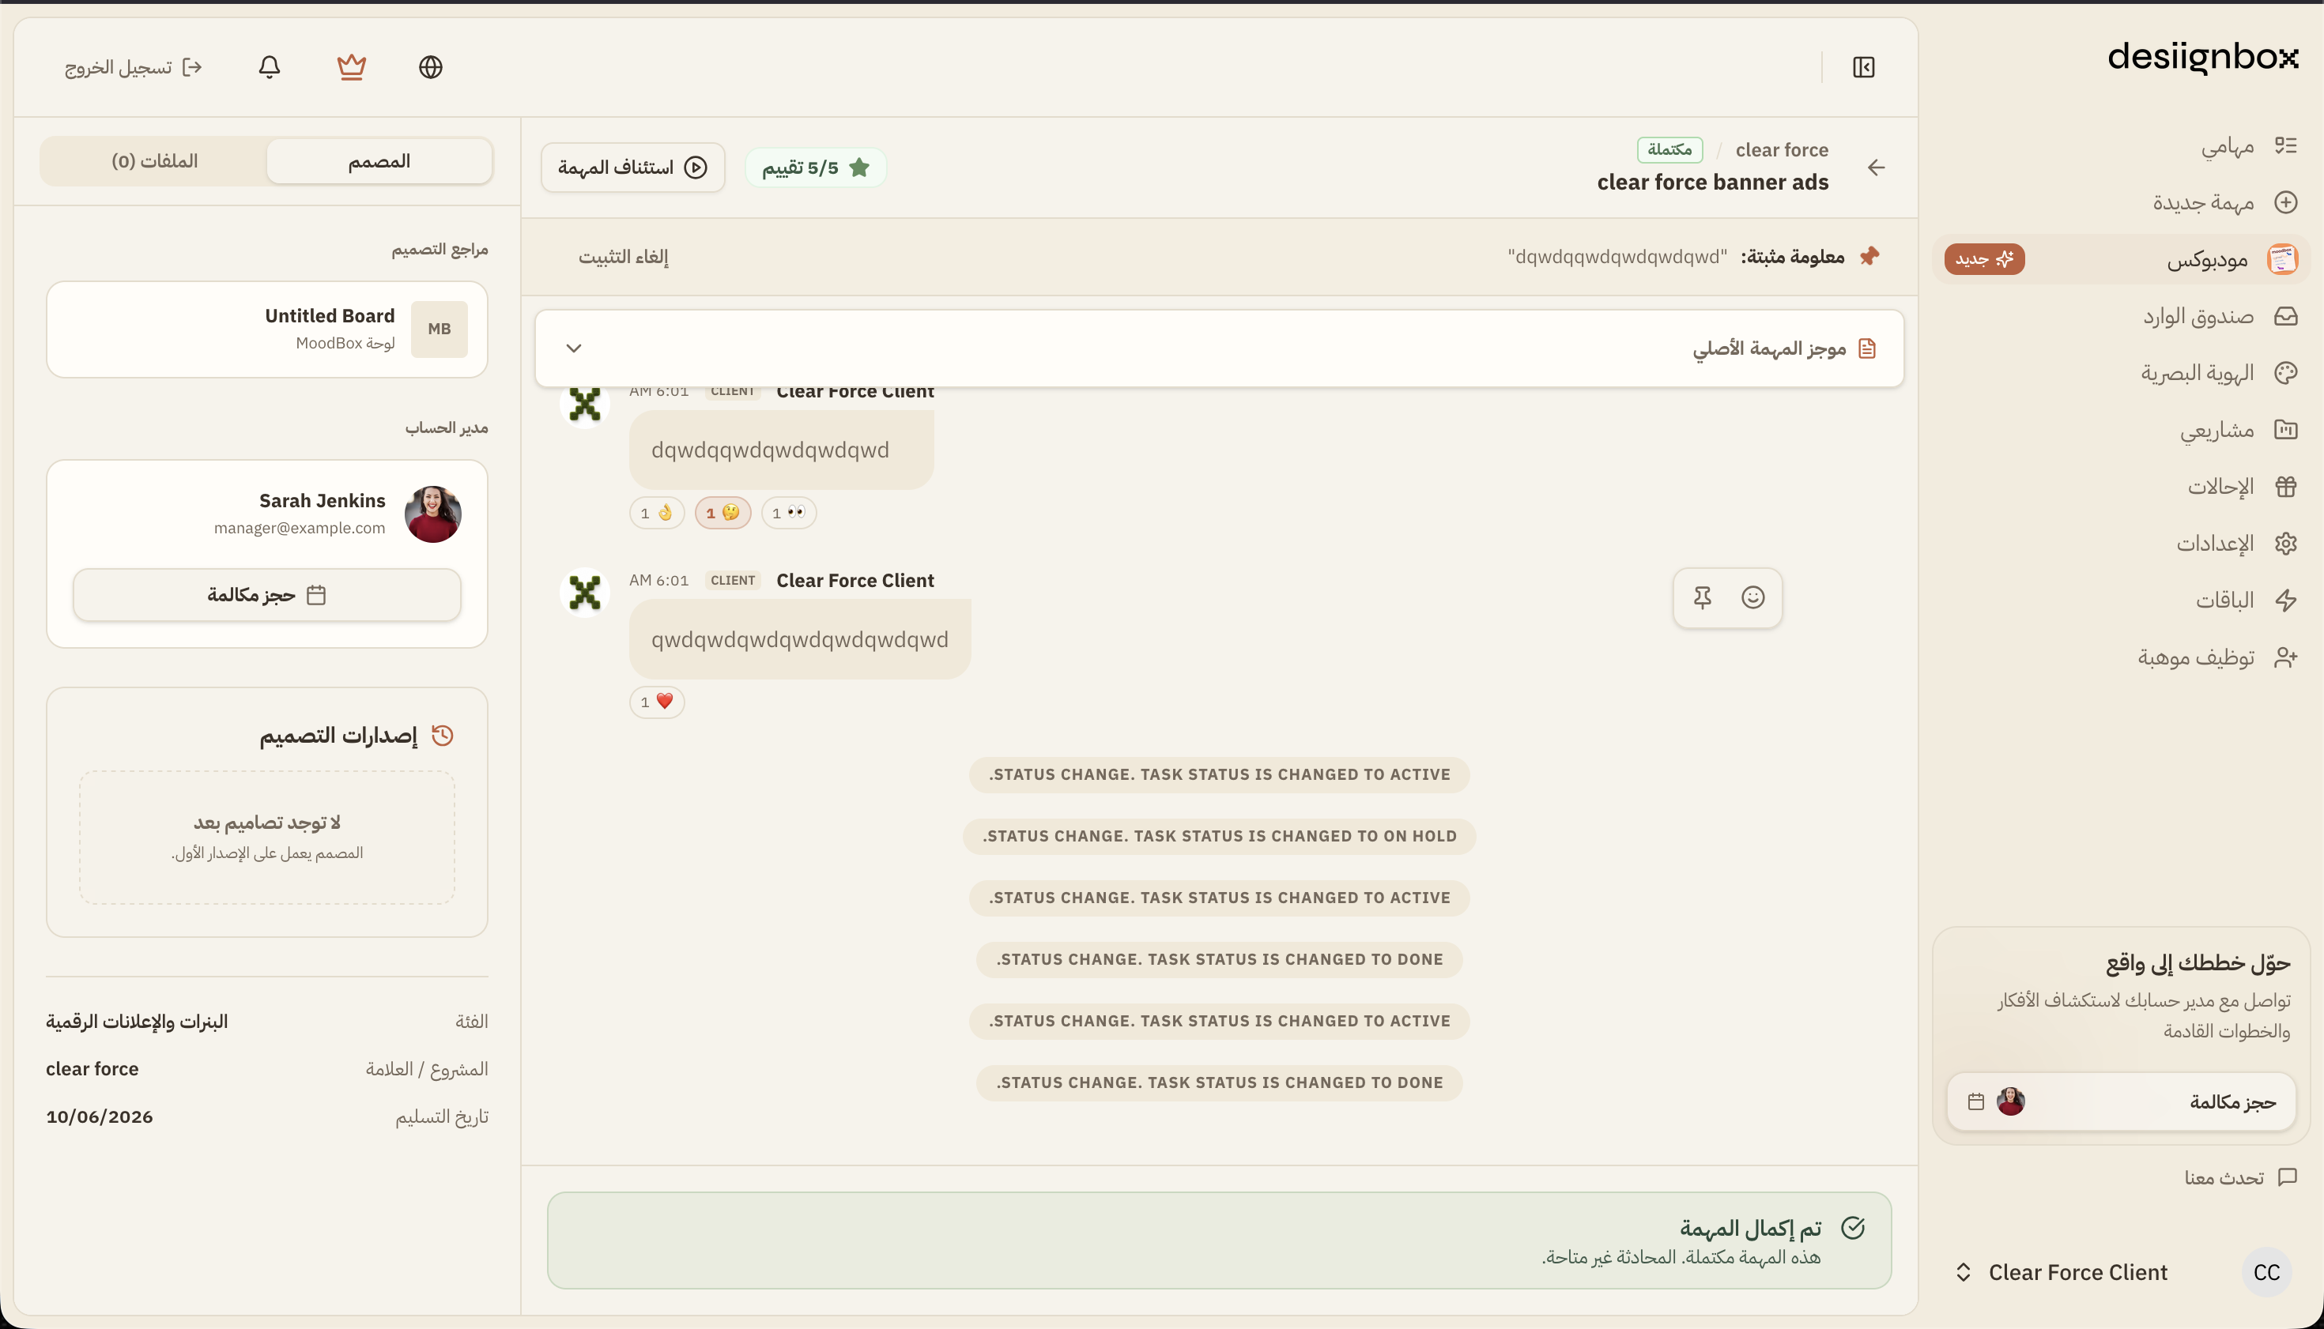Open الباقات in the sidebar
Image resolution: width=2324 pixels, height=1329 pixels.
point(2120,600)
